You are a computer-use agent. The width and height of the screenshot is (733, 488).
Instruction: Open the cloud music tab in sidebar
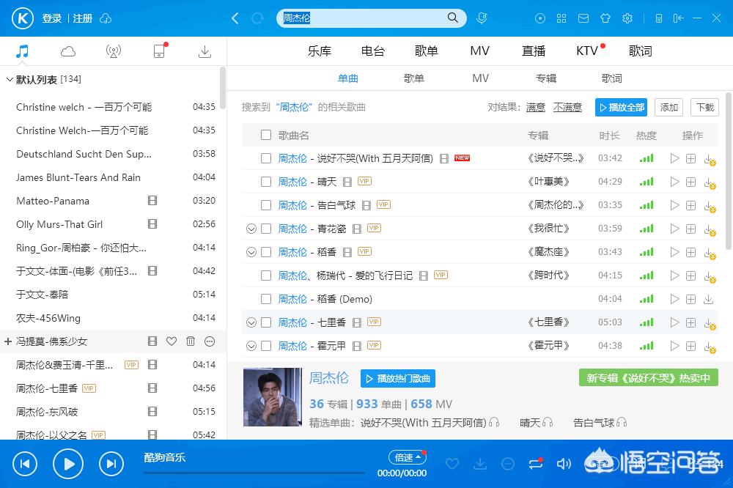pyautogui.click(x=68, y=51)
